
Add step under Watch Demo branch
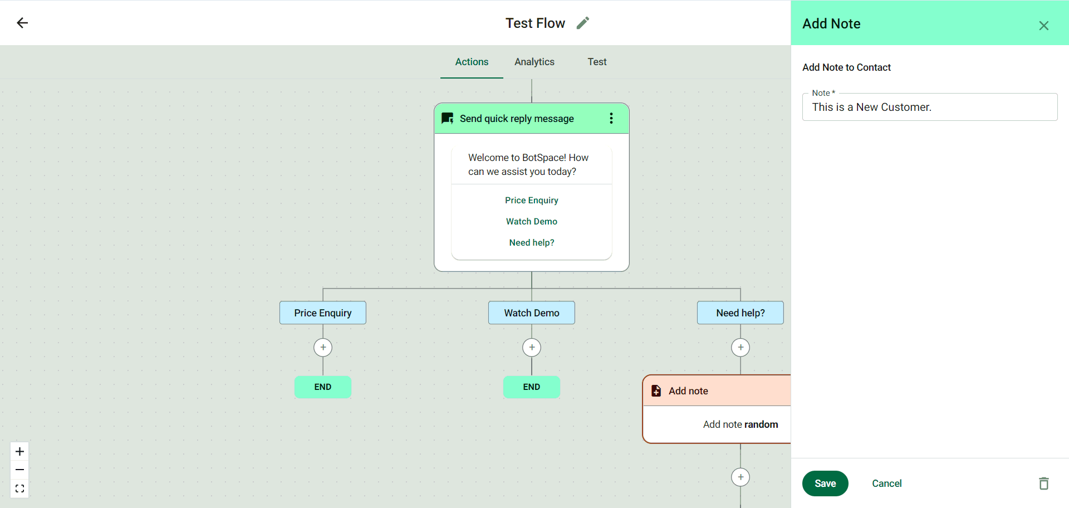(x=532, y=348)
